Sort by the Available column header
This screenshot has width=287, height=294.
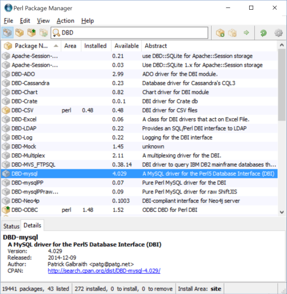pyautogui.click(x=126, y=46)
